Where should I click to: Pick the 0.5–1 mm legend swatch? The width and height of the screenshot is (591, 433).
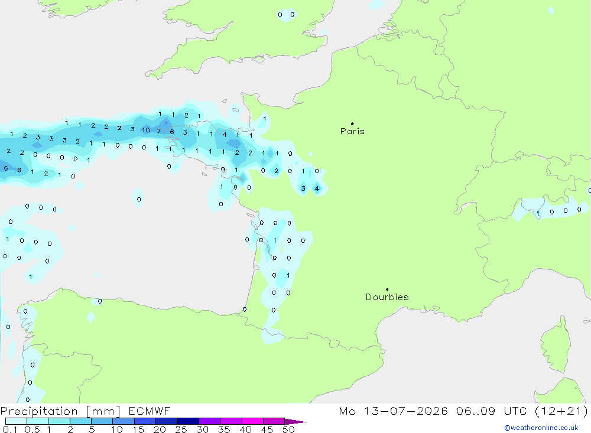(38, 421)
